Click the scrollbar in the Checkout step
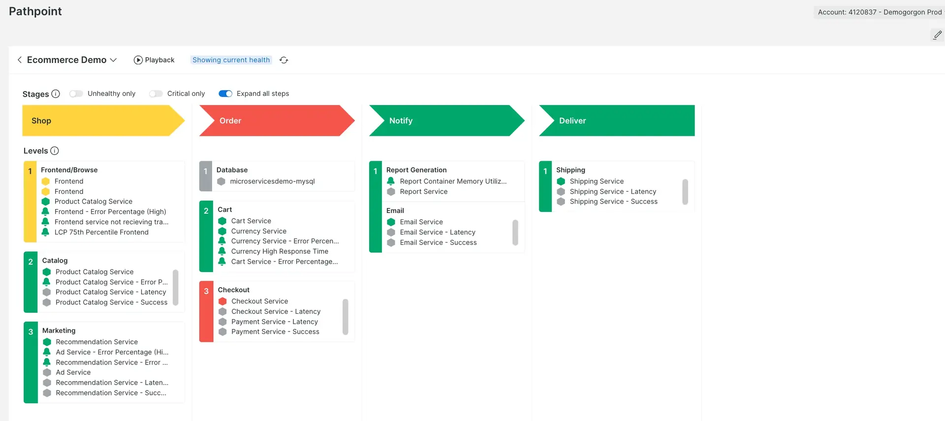This screenshot has width=945, height=421. (346, 317)
